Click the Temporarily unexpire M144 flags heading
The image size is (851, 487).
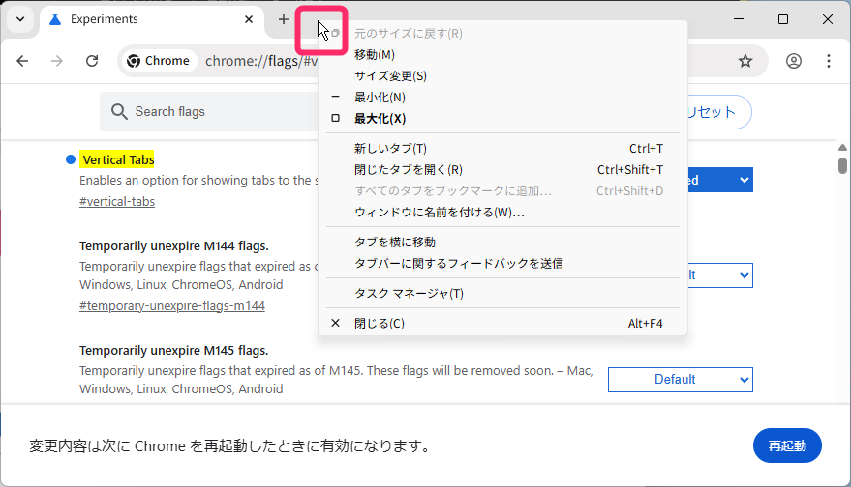(x=173, y=246)
